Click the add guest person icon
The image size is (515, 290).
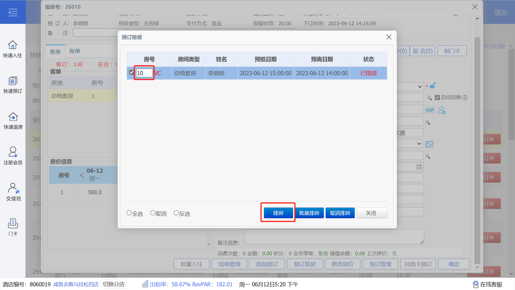[x=442, y=110]
